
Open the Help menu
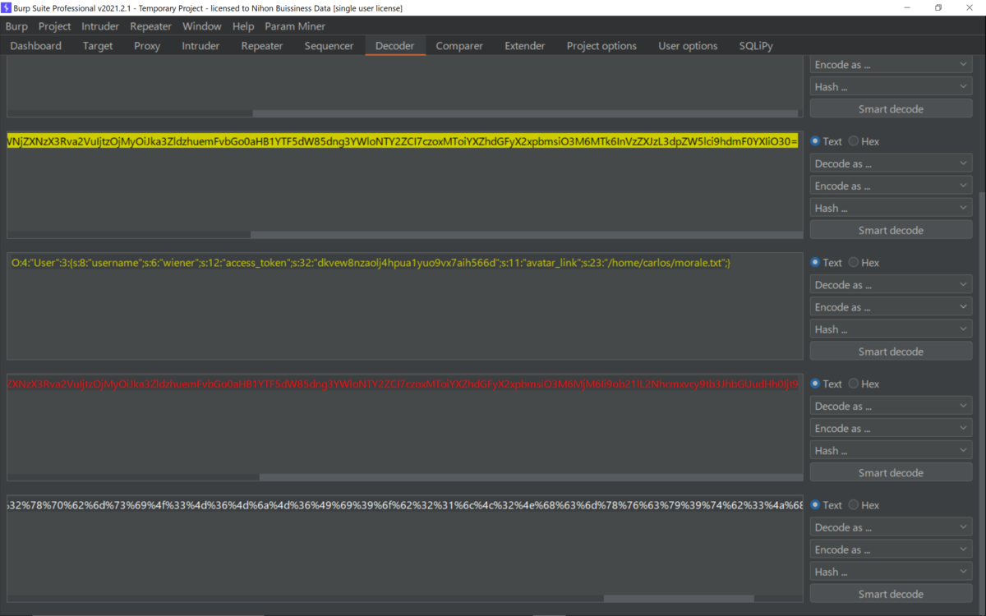pos(243,26)
